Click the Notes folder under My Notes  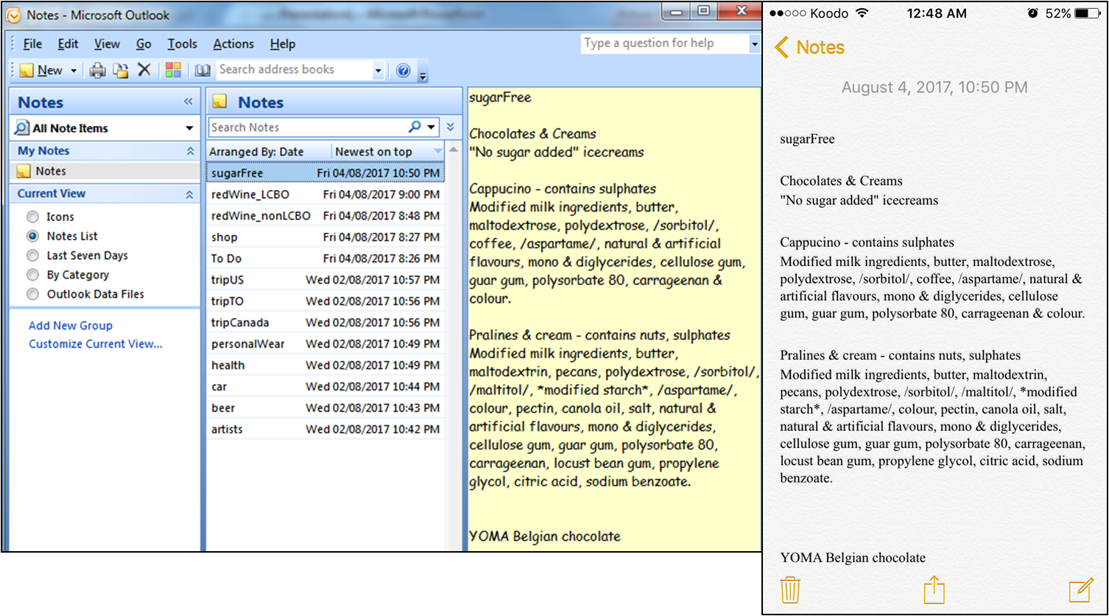tap(105, 171)
